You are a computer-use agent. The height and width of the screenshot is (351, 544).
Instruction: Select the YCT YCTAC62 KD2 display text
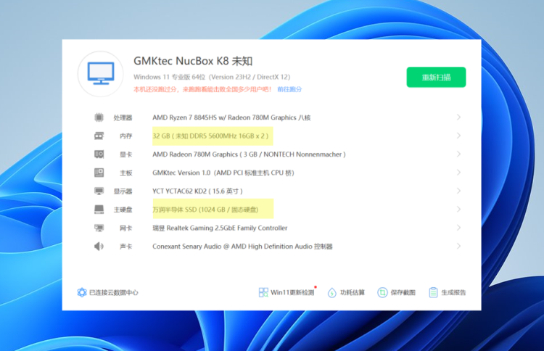tap(197, 191)
